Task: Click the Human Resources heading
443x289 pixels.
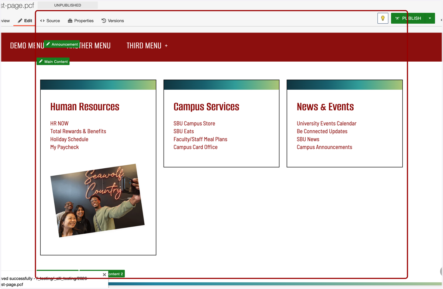Action: (x=85, y=107)
